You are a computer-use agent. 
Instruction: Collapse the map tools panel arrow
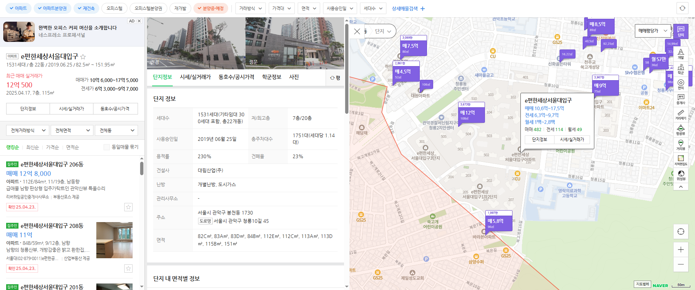coord(681,187)
